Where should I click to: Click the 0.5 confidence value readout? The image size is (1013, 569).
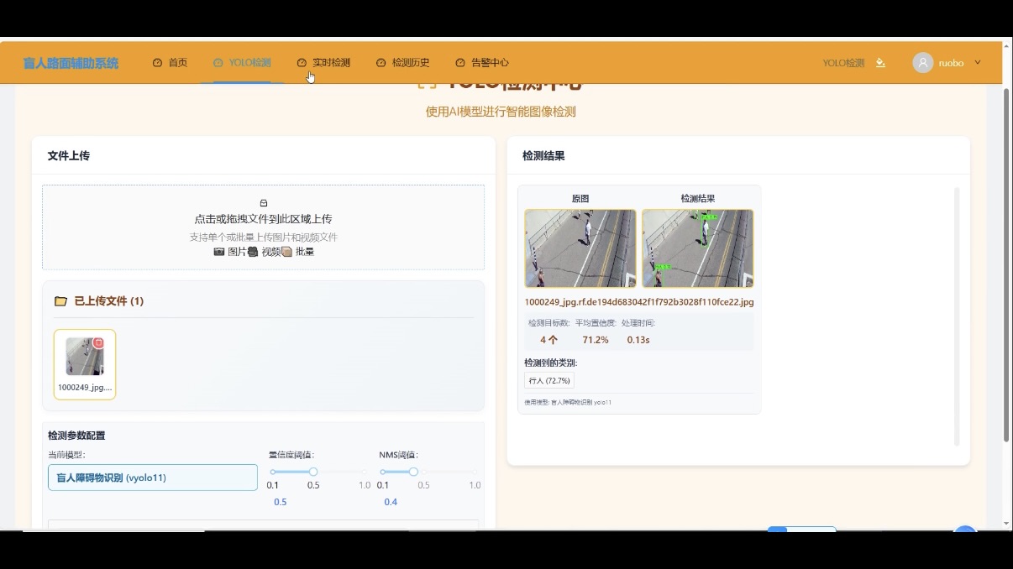point(280,502)
